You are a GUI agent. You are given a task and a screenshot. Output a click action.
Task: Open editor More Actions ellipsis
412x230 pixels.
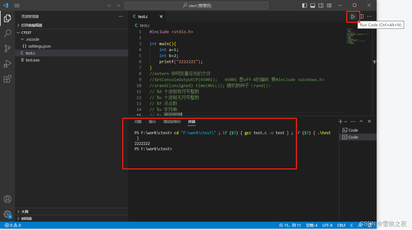coord(369,16)
